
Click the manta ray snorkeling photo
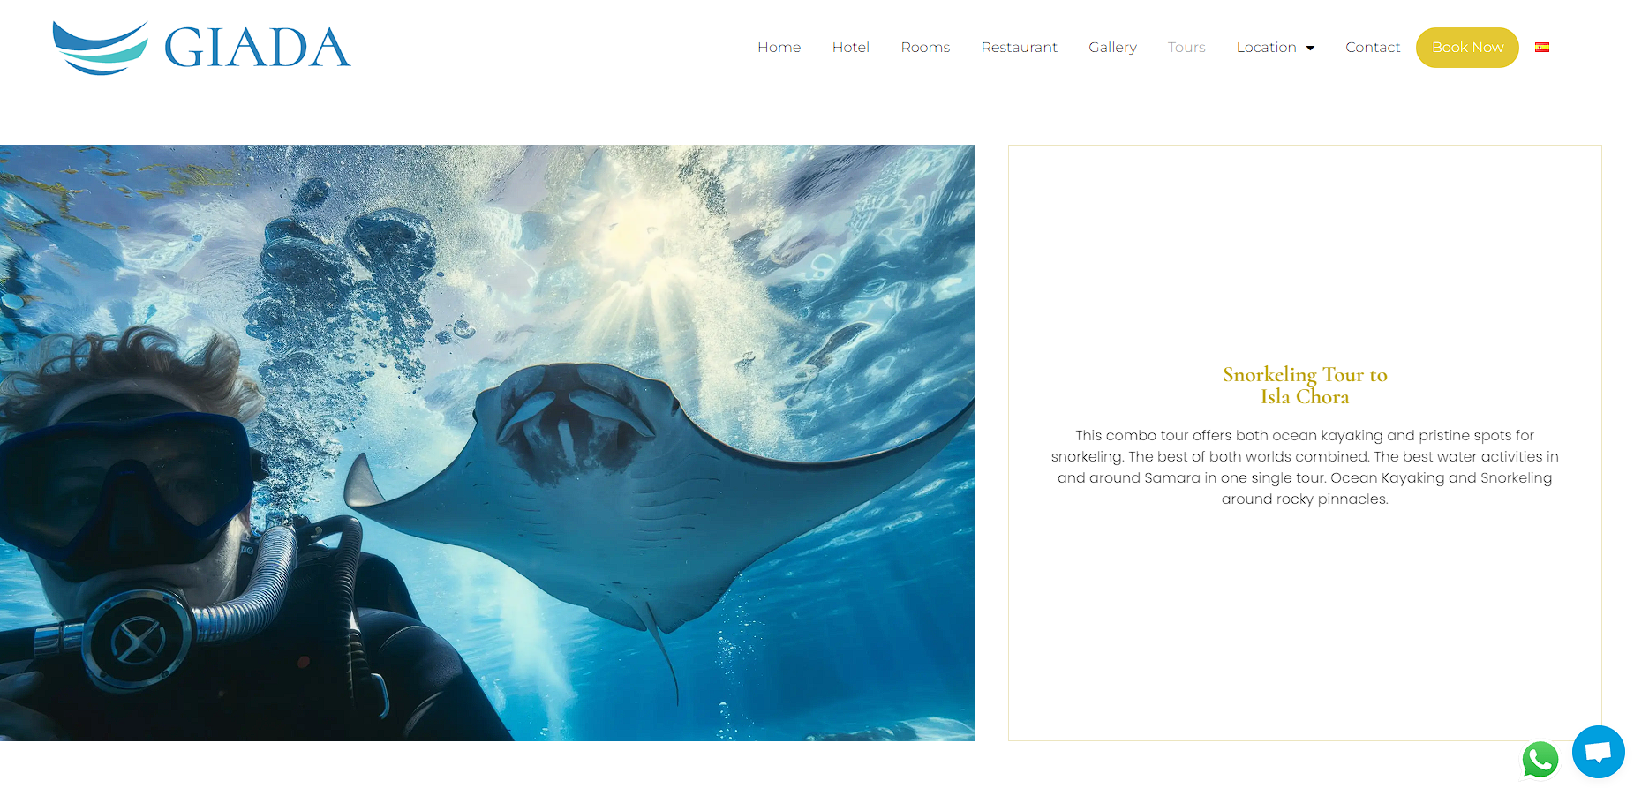coord(487,443)
